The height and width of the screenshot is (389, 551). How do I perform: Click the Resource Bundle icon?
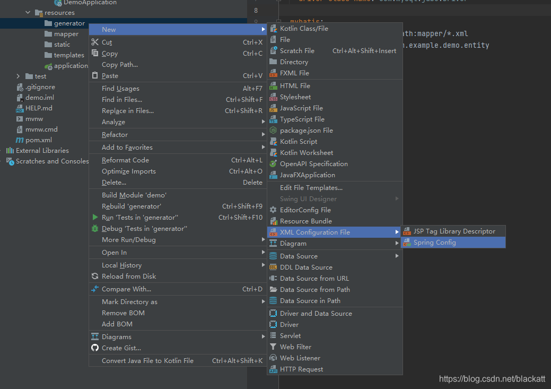(274, 221)
